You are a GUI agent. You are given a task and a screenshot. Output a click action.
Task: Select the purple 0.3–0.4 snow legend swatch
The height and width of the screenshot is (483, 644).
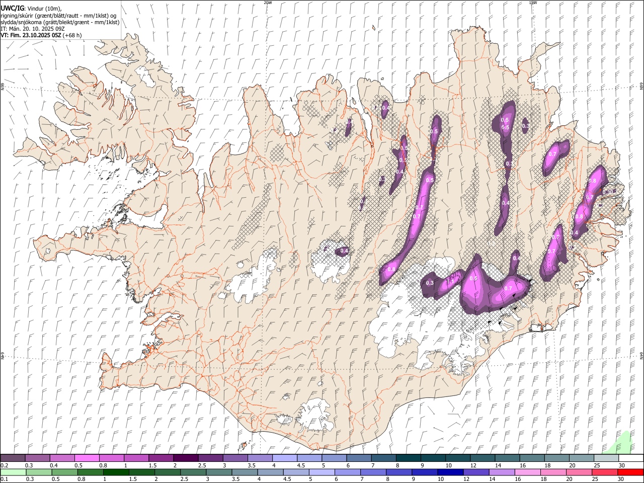[37, 458]
